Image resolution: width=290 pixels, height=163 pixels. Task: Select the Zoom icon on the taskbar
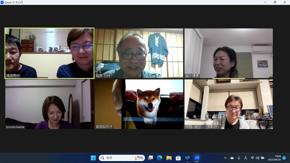(197, 158)
